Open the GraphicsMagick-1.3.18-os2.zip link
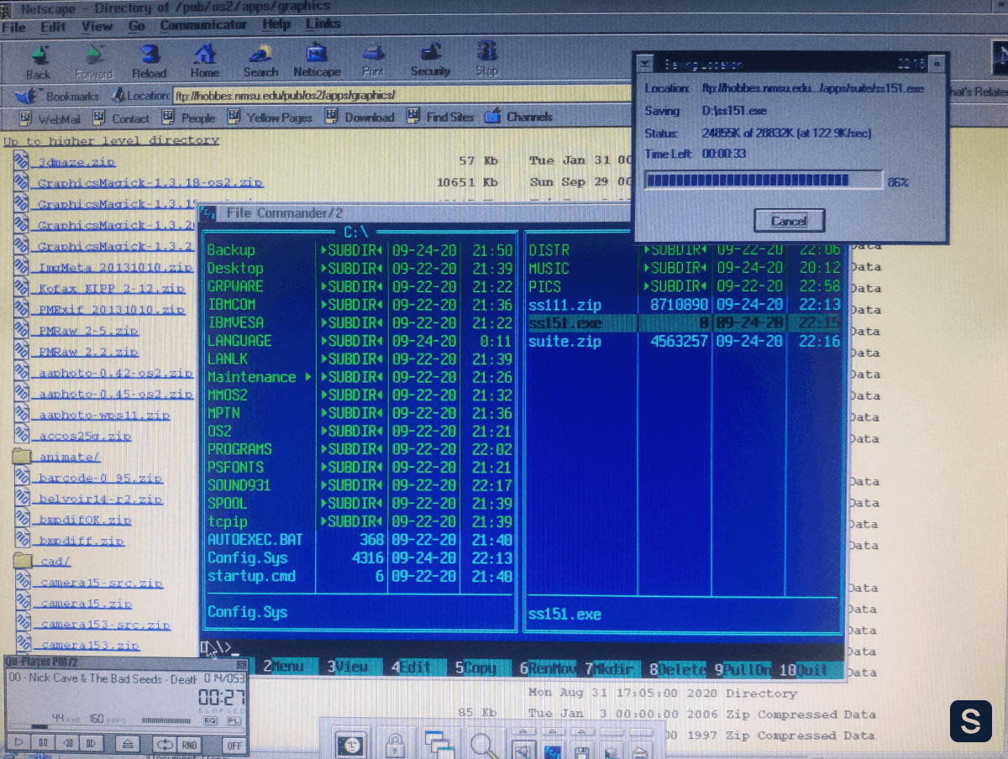 click(x=150, y=182)
